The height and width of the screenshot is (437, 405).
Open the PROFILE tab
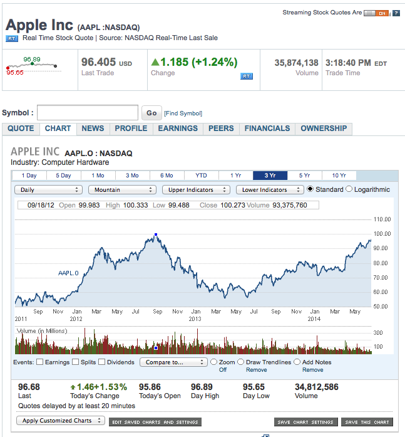tap(131, 129)
